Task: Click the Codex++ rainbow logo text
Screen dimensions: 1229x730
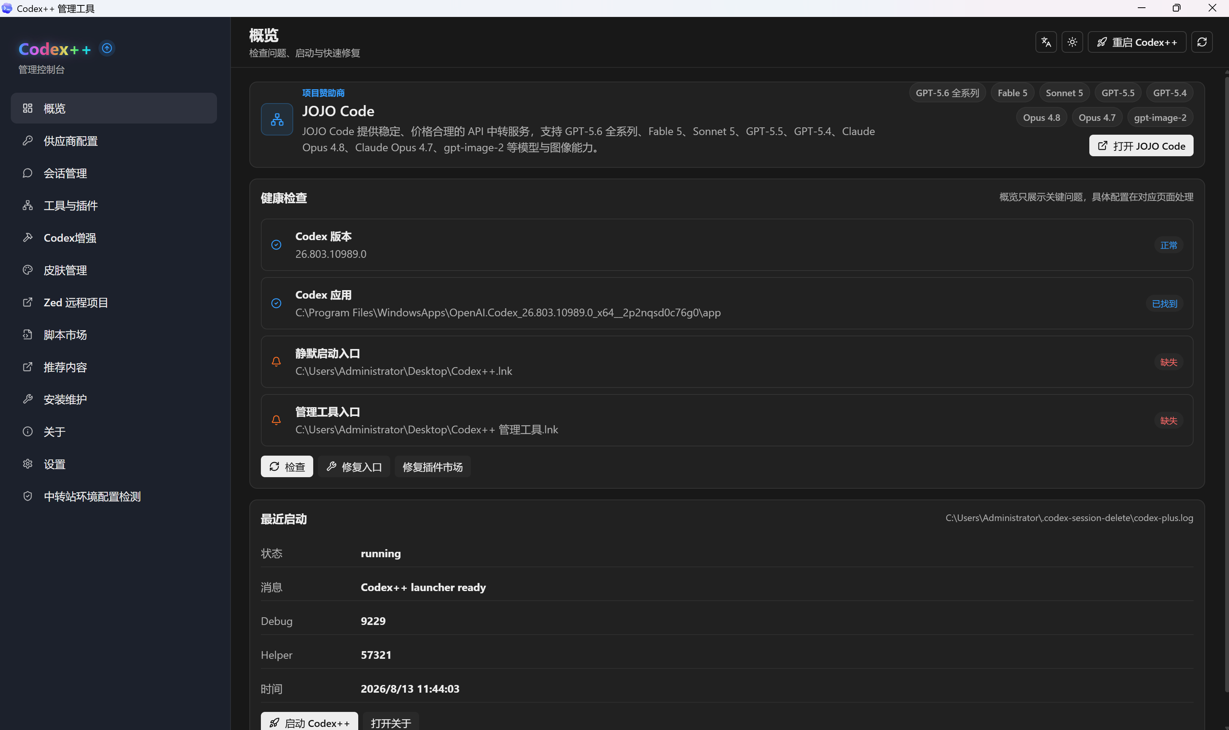Action: [55, 49]
